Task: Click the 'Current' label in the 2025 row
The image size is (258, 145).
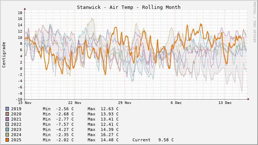Action: [141, 140]
